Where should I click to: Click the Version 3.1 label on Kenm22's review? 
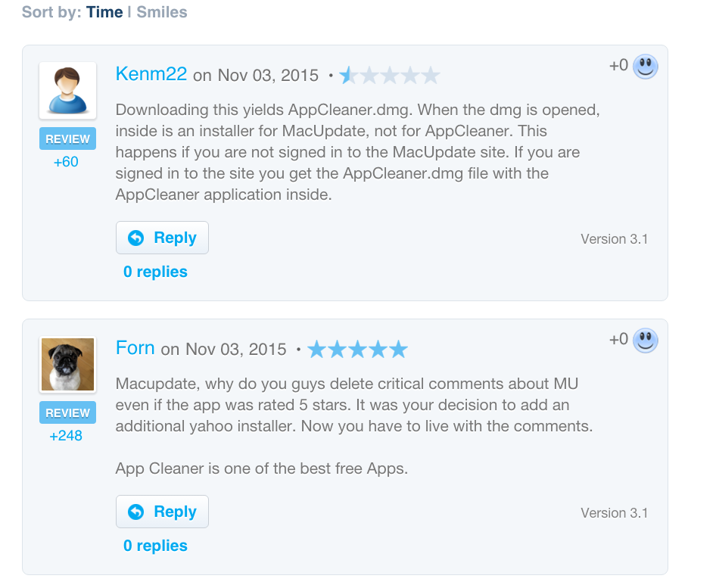pos(614,239)
